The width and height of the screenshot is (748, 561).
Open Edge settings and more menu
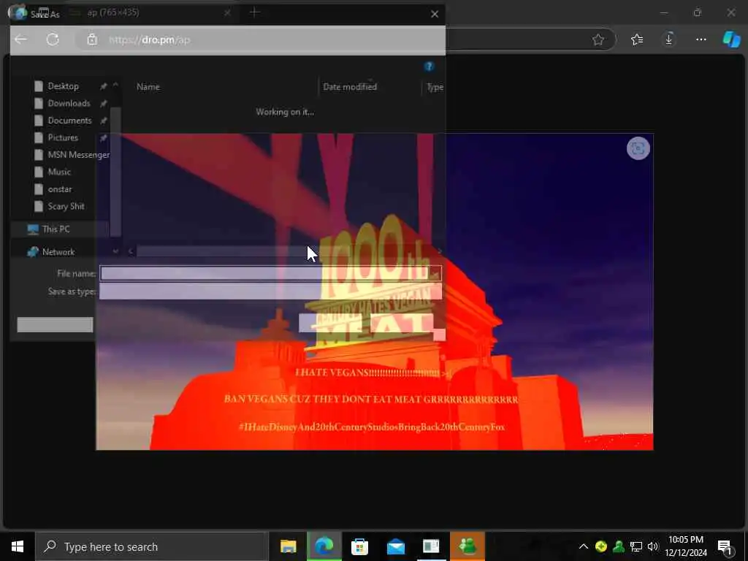click(701, 39)
